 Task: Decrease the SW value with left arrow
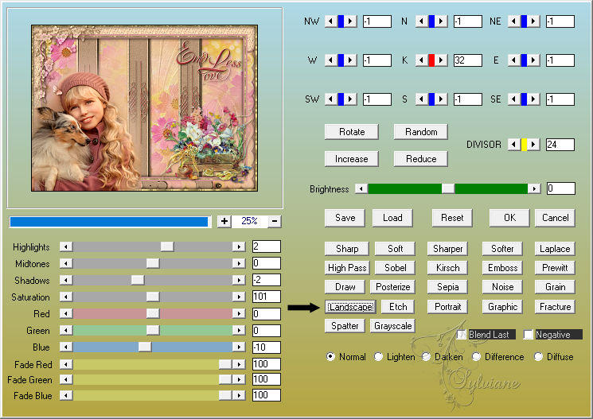[x=331, y=99]
